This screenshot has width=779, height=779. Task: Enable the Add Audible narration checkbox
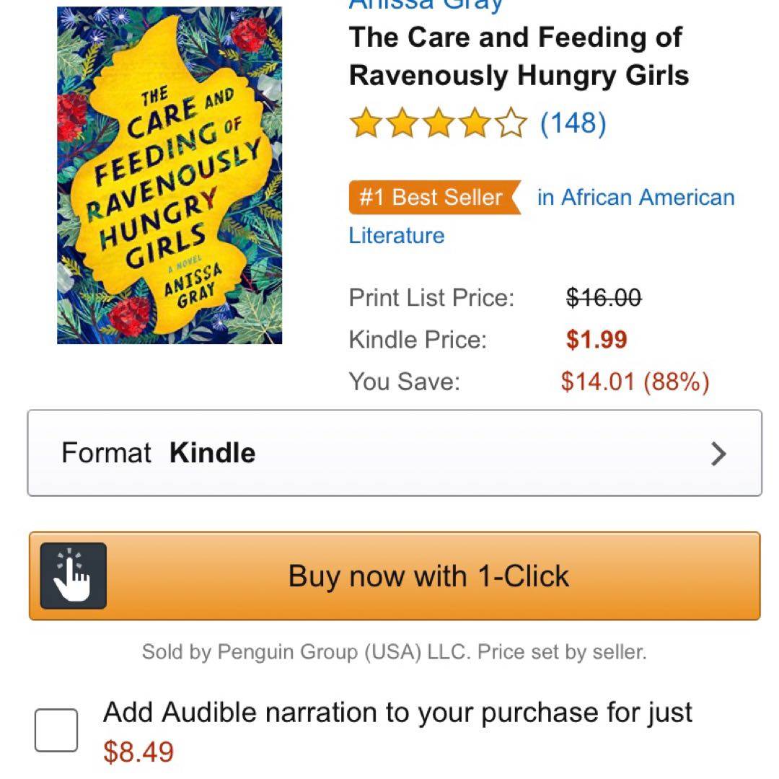pos(56,730)
